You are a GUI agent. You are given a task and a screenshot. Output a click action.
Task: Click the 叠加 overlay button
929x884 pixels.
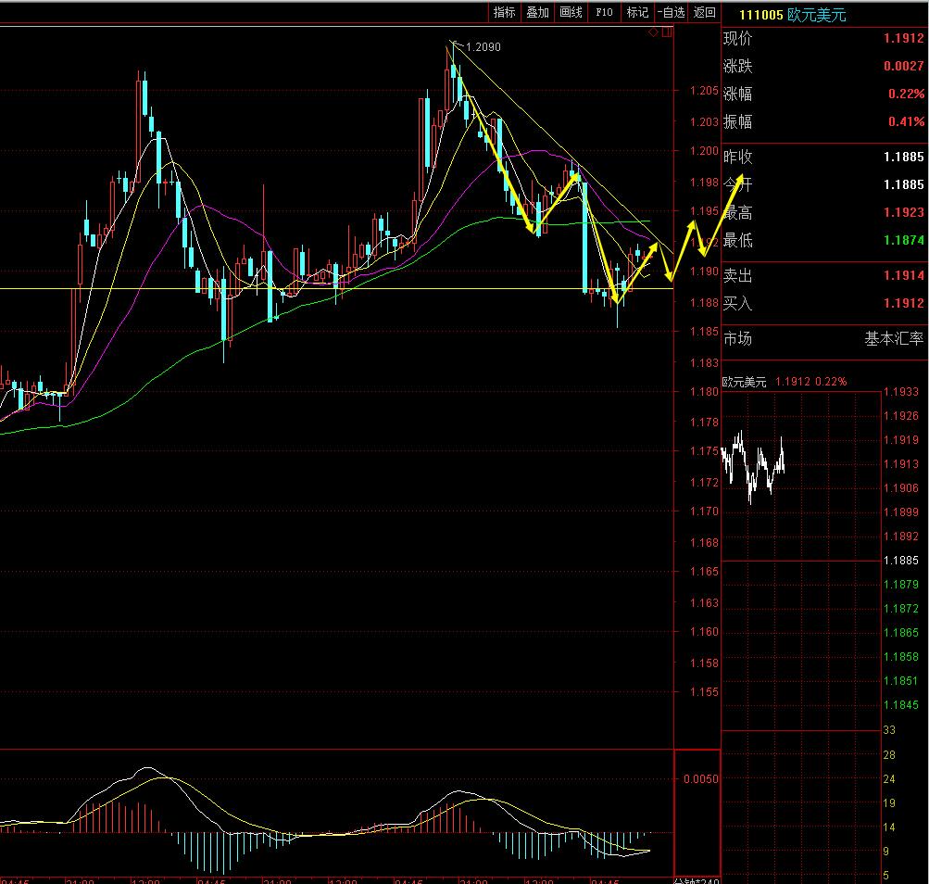(x=537, y=12)
